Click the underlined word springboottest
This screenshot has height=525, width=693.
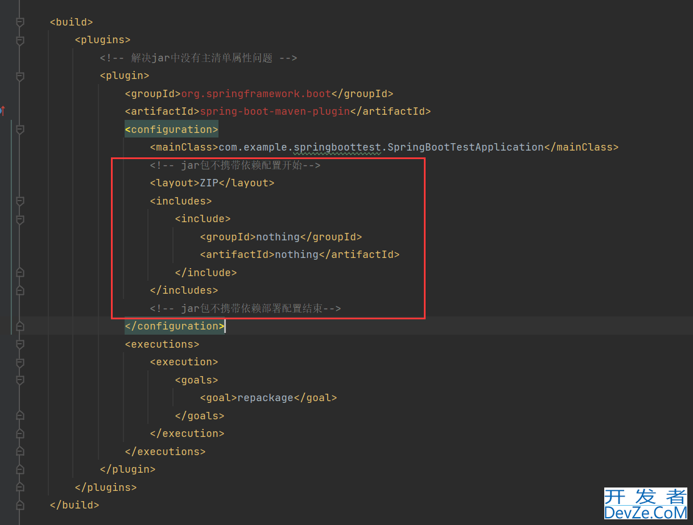[x=337, y=147]
